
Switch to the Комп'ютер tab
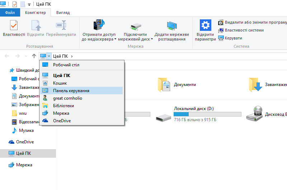click(35, 13)
